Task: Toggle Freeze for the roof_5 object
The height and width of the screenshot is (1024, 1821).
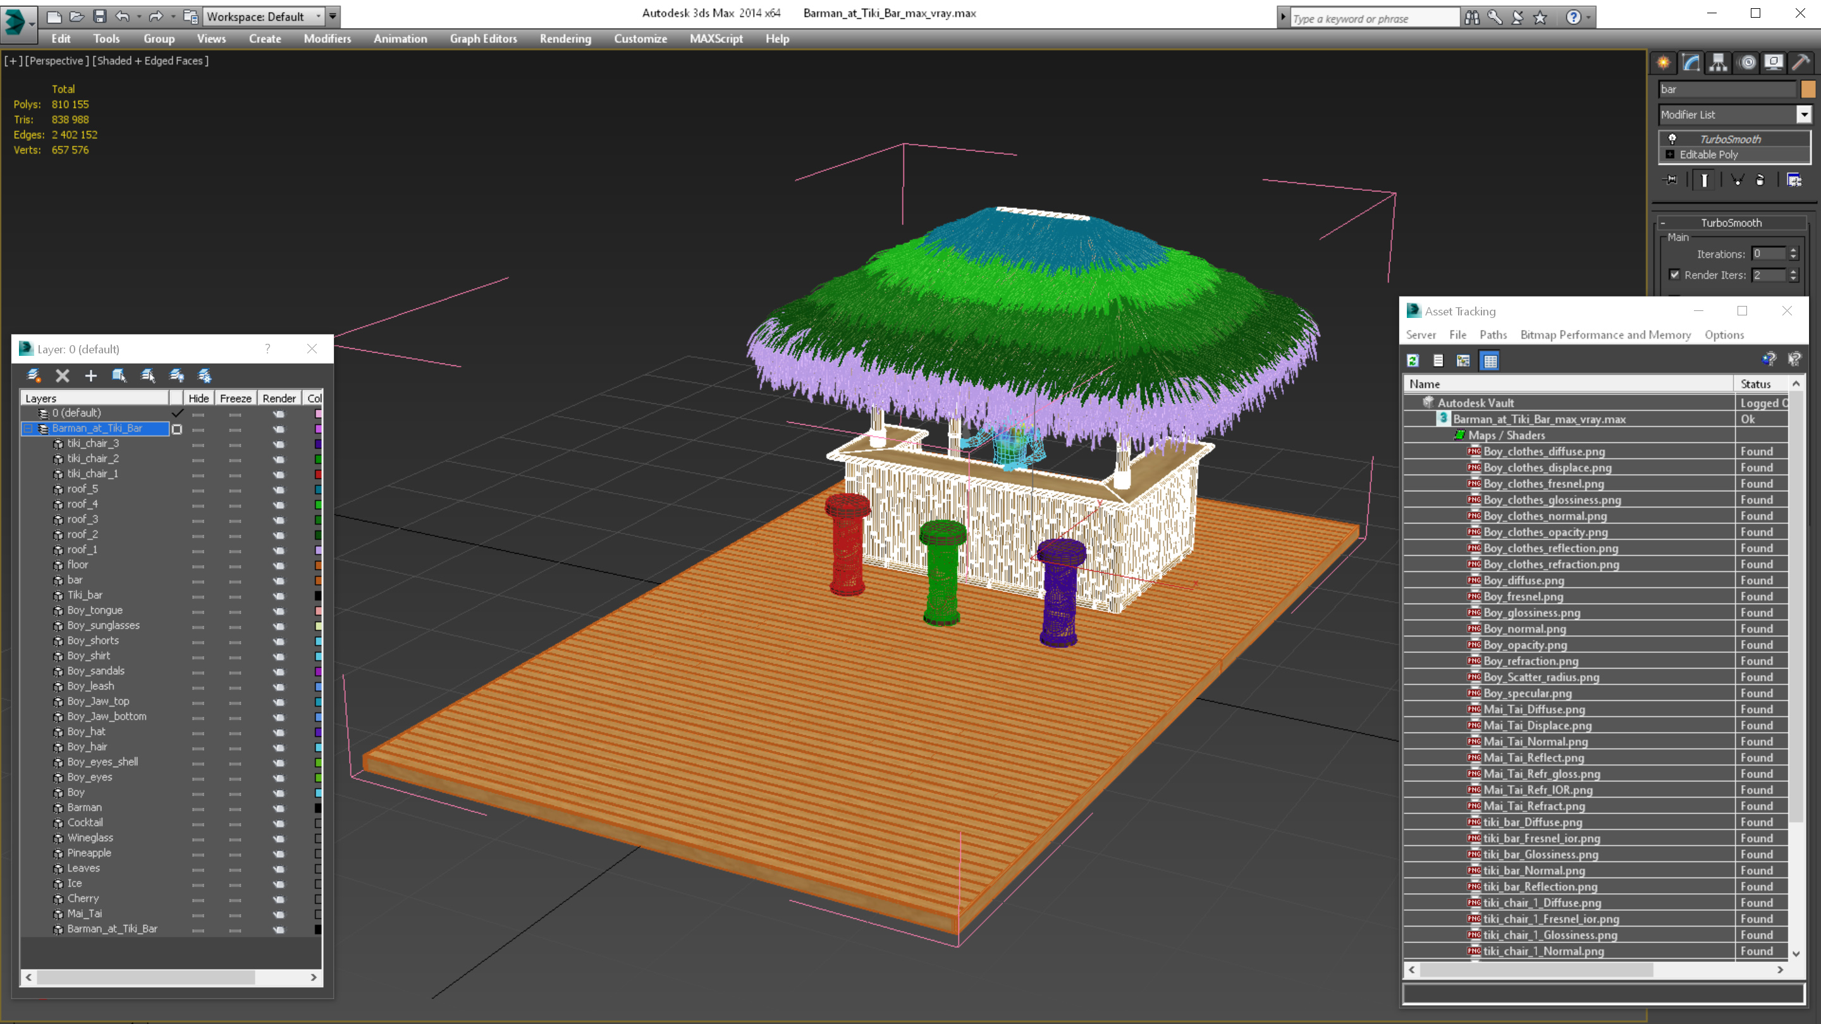Action: click(x=235, y=490)
